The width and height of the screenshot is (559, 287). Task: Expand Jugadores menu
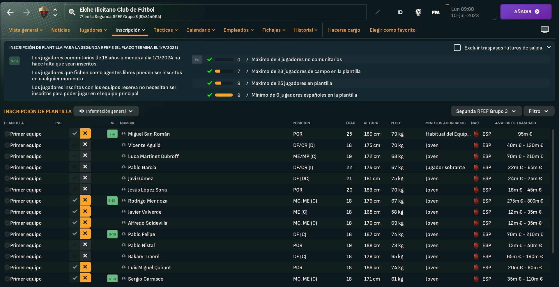(93, 30)
